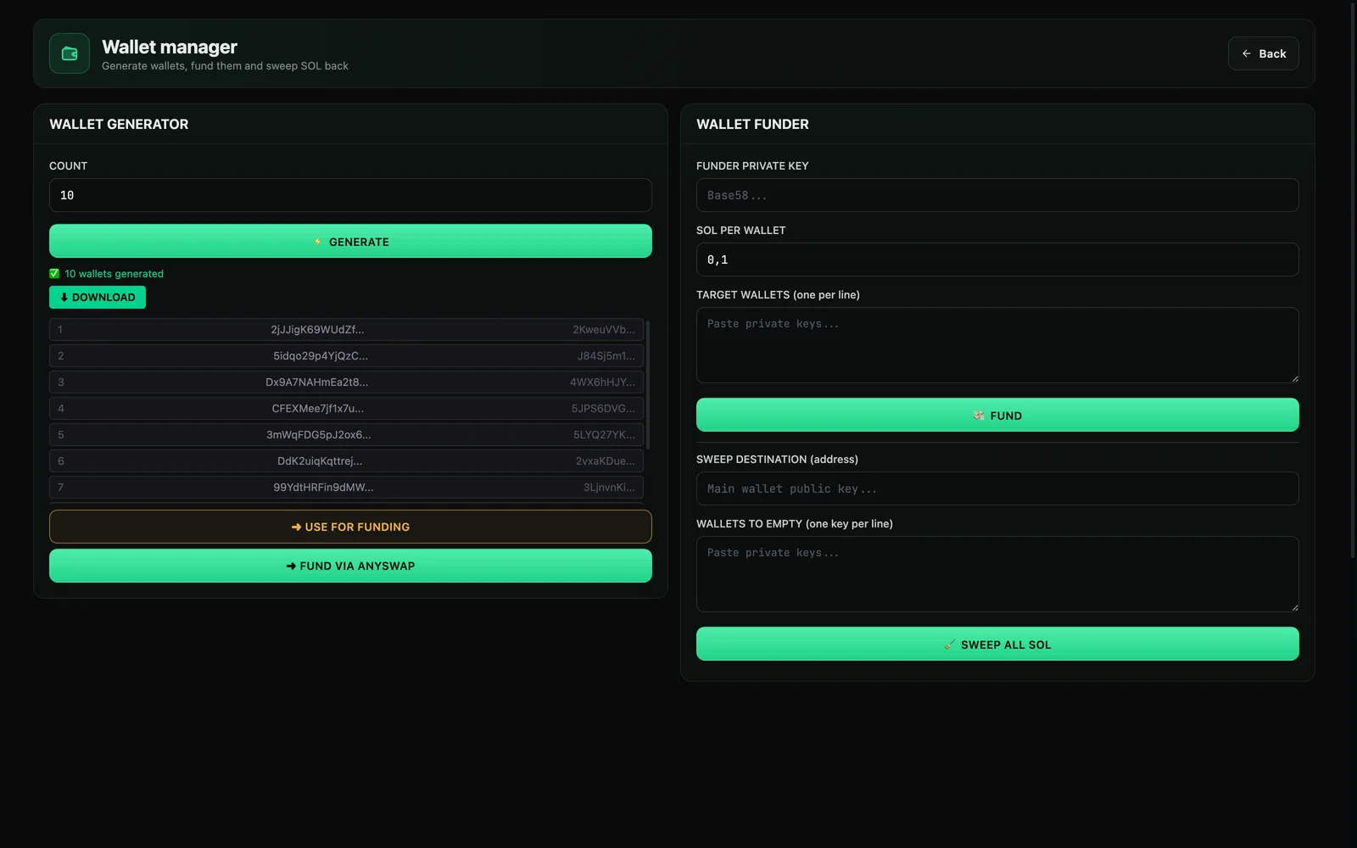Select wallet row 3mWqFDG5pJ2ox6...
1357x848 pixels.
346,435
